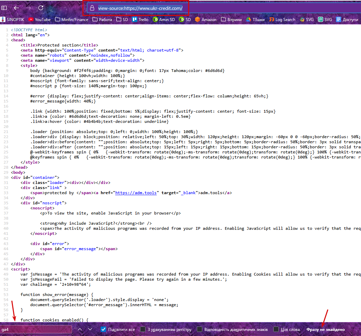
Task: Click the Фразу не знайдено status text
Action: [x=326, y=330]
